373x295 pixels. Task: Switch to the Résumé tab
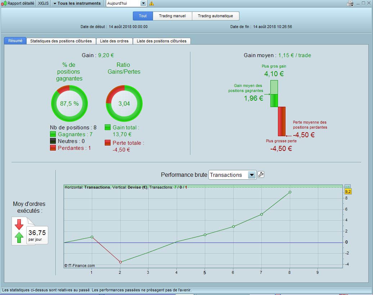(15, 41)
